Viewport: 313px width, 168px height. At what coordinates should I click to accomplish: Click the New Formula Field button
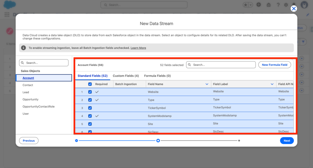[274, 65]
